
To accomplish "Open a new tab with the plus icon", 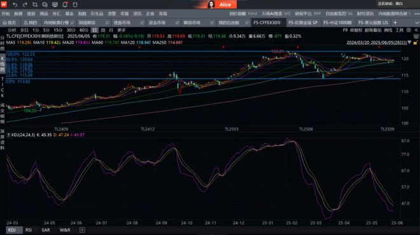I will tap(395, 23).
